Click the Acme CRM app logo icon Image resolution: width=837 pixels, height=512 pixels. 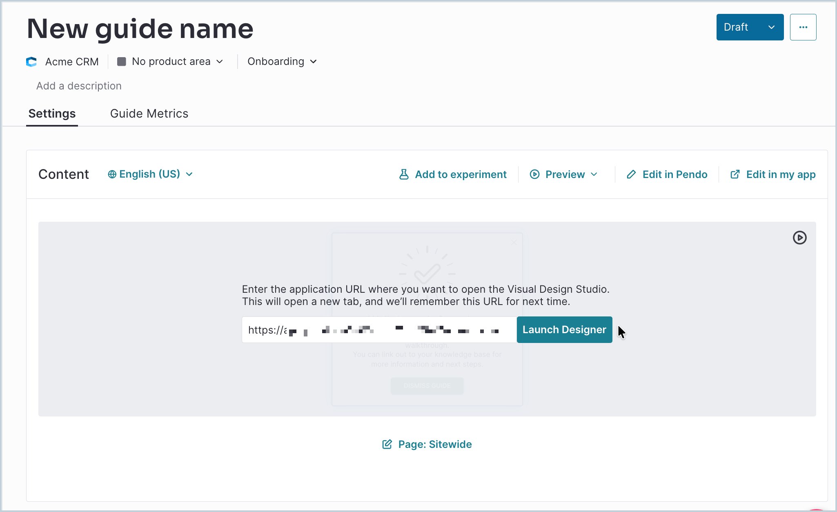pyautogui.click(x=31, y=62)
